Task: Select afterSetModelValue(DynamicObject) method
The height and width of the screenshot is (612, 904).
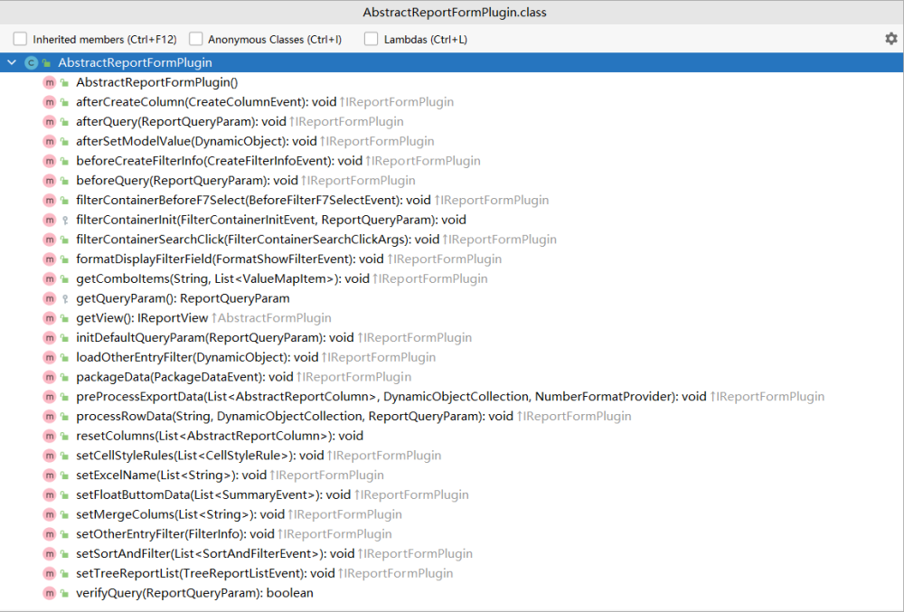Action: (x=451, y=141)
